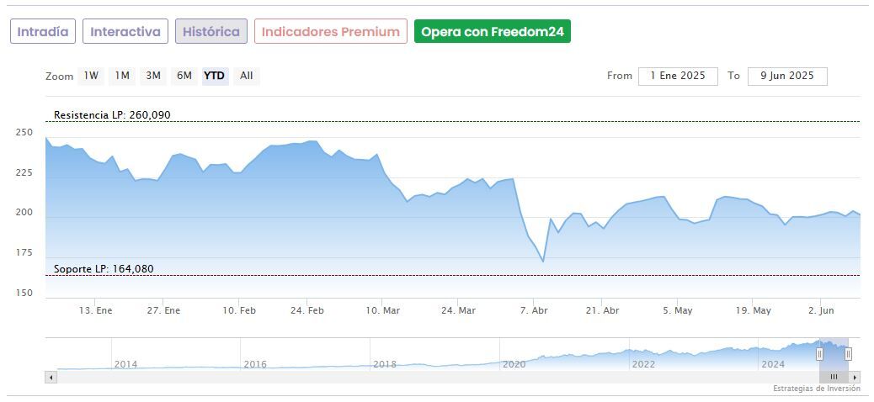The height and width of the screenshot is (402, 874).
Task: Edit the From date field
Action: pyautogui.click(x=678, y=76)
